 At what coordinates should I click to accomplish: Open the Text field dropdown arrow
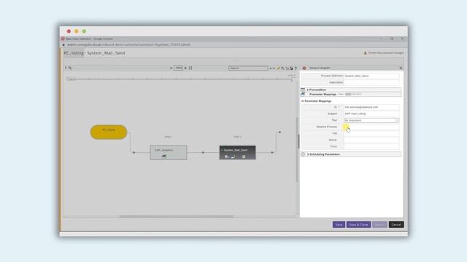397,120
